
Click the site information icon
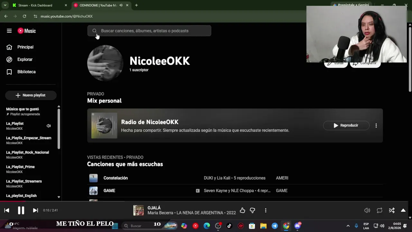35,16
